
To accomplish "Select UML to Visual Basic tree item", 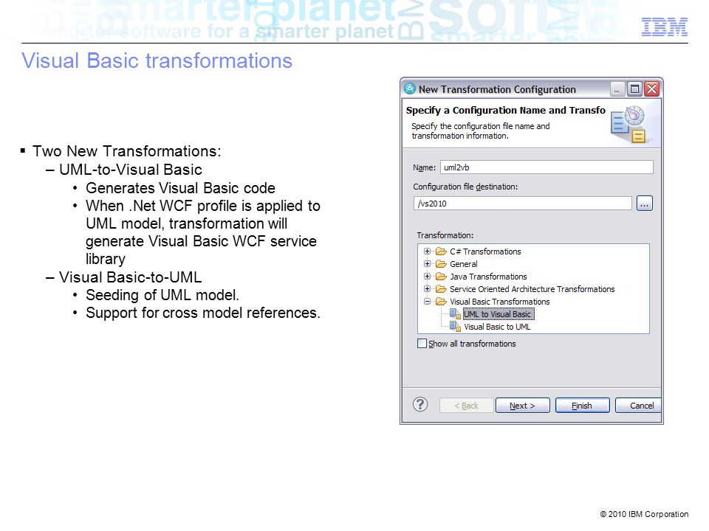I will [x=497, y=314].
